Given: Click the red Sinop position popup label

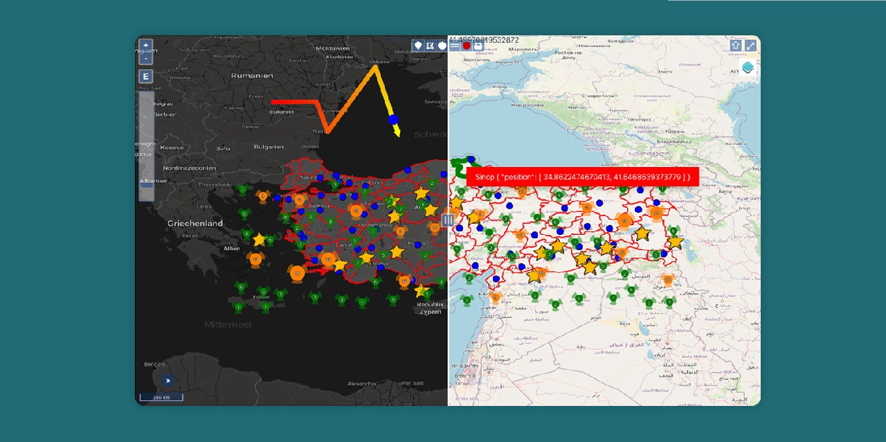Looking at the screenshot, I should (x=583, y=177).
